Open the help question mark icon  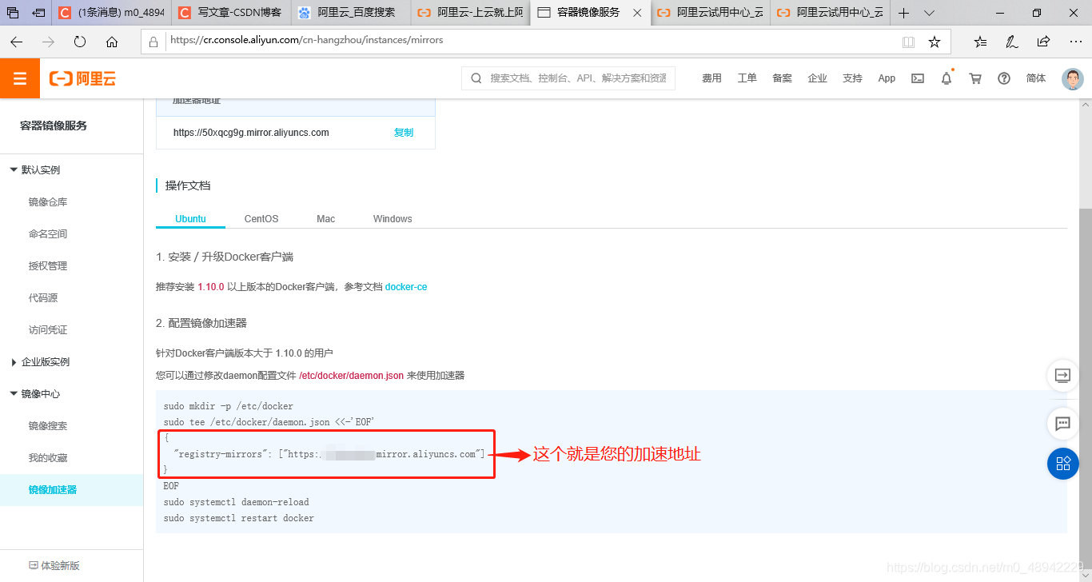(1004, 78)
